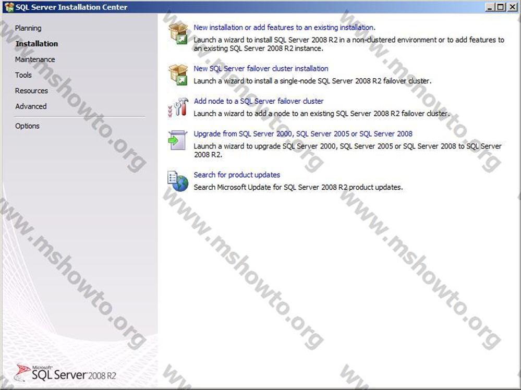Click the SQL Server title bar icon
The width and height of the screenshot is (521, 390).
tap(9, 7)
